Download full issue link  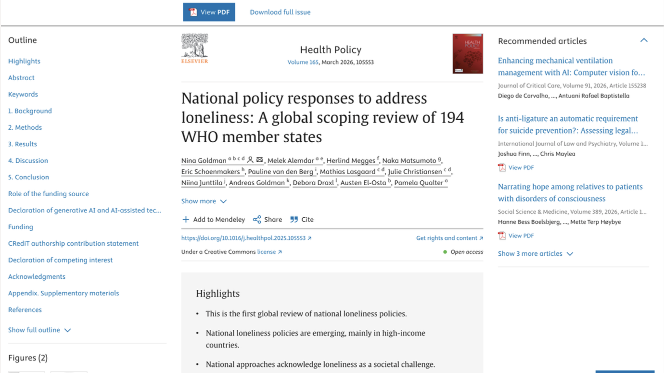pos(280,12)
